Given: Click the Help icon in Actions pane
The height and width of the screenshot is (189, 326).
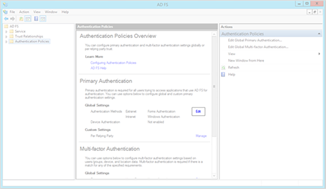Looking at the screenshot, I should click(223, 74).
